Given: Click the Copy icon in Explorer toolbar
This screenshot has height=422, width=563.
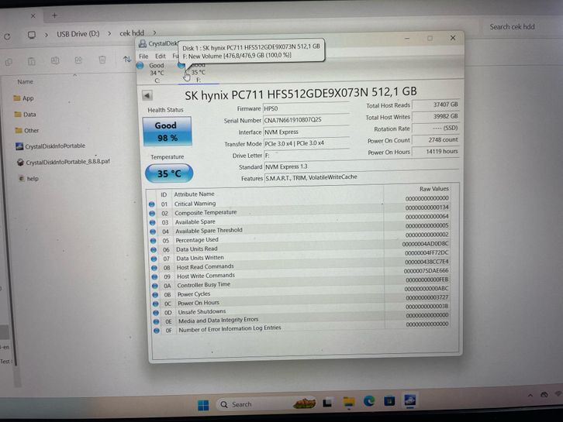Looking at the screenshot, I should pos(9,62).
